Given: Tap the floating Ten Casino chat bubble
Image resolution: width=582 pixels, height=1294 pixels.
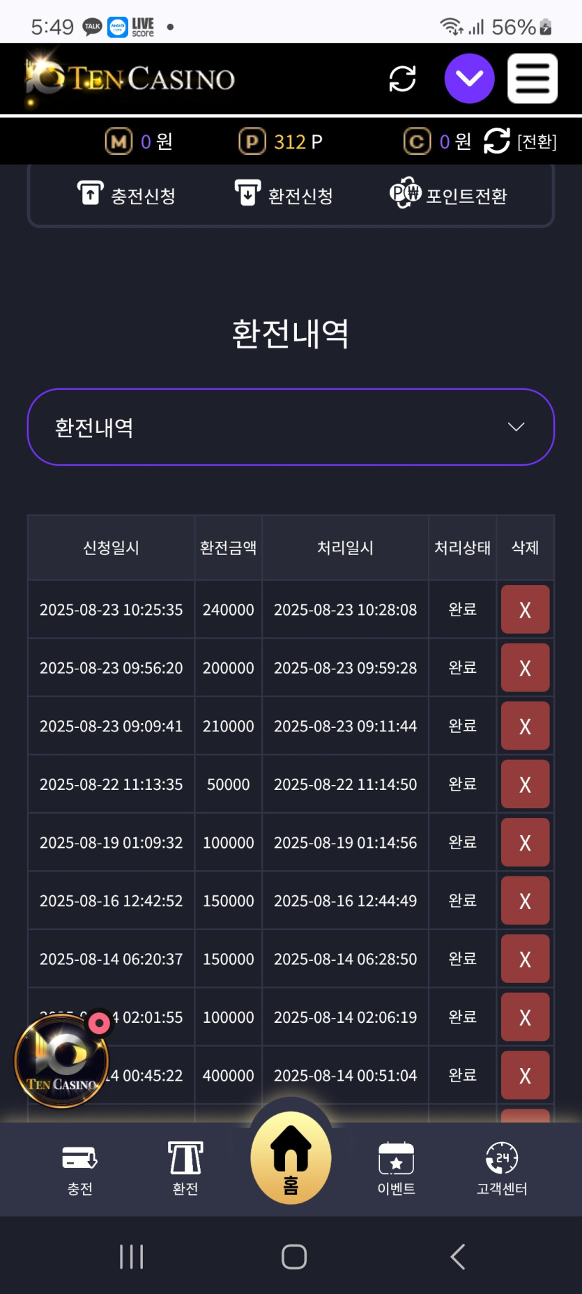Looking at the screenshot, I should pyautogui.click(x=62, y=1060).
